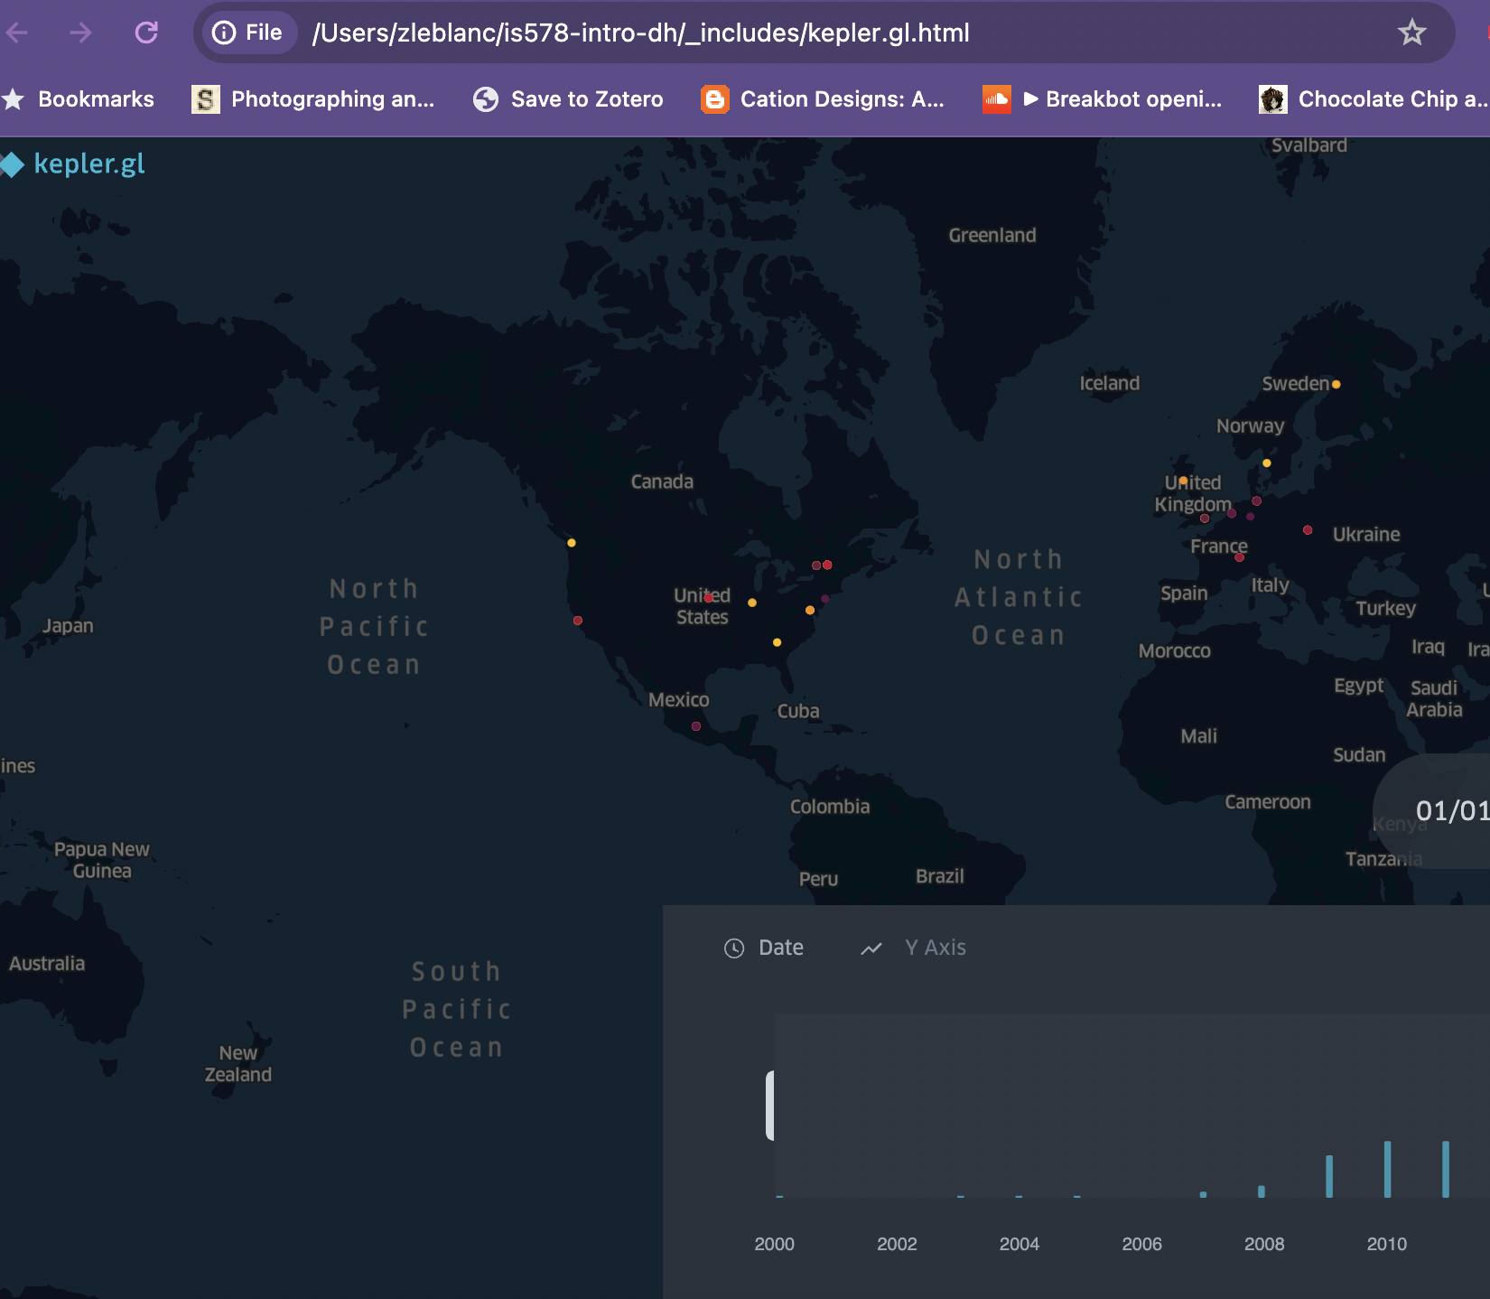Click the kepler.gl logo

pyautogui.click(x=74, y=164)
